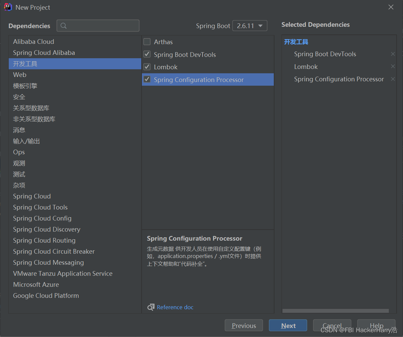Select the 关系型数据库 category
This screenshot has height=337, width=403.
click(x=75, y=108)
